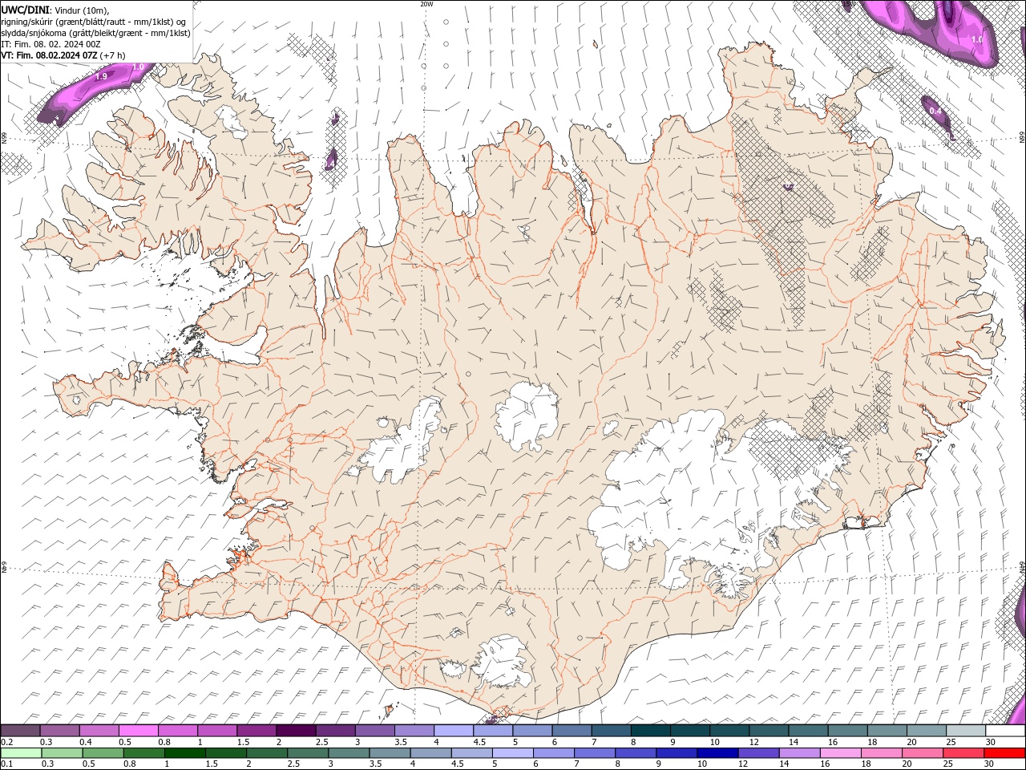
Task: Select the grey-purple 0.2 swatch in top legend row
Action: coord(21,731)
